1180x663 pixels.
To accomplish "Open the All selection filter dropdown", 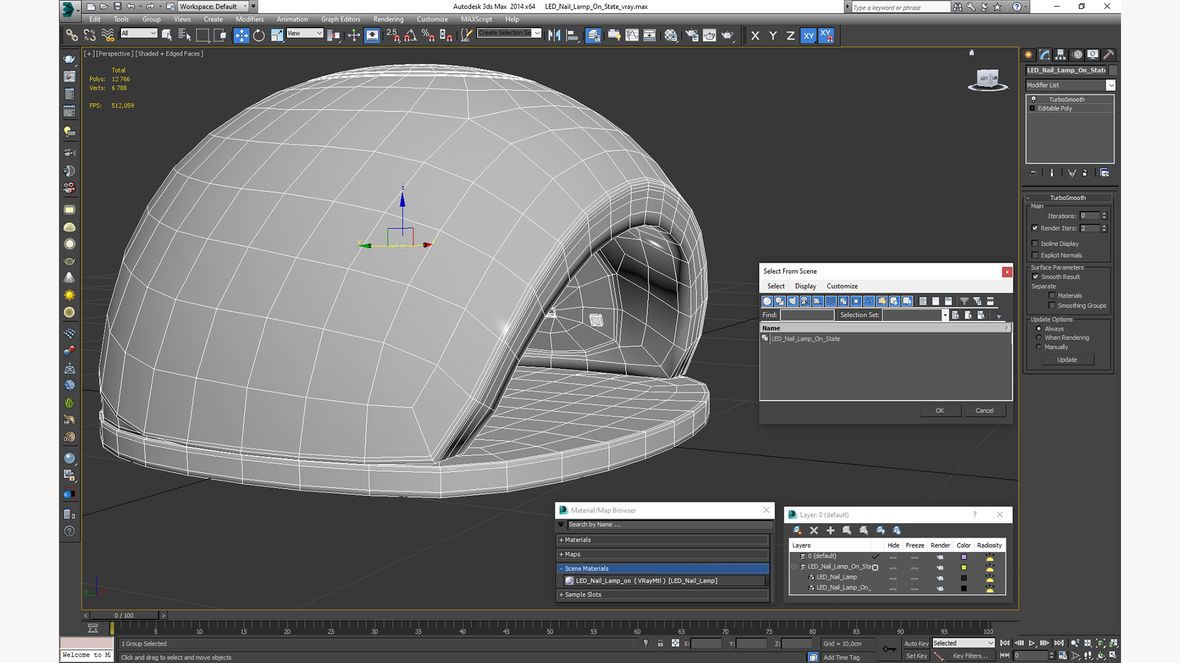I will click(x=139, y=33).
